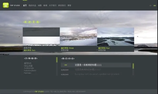Open 联系我们 in the navigation menu

pyautogui.click(x=62, y=5)
